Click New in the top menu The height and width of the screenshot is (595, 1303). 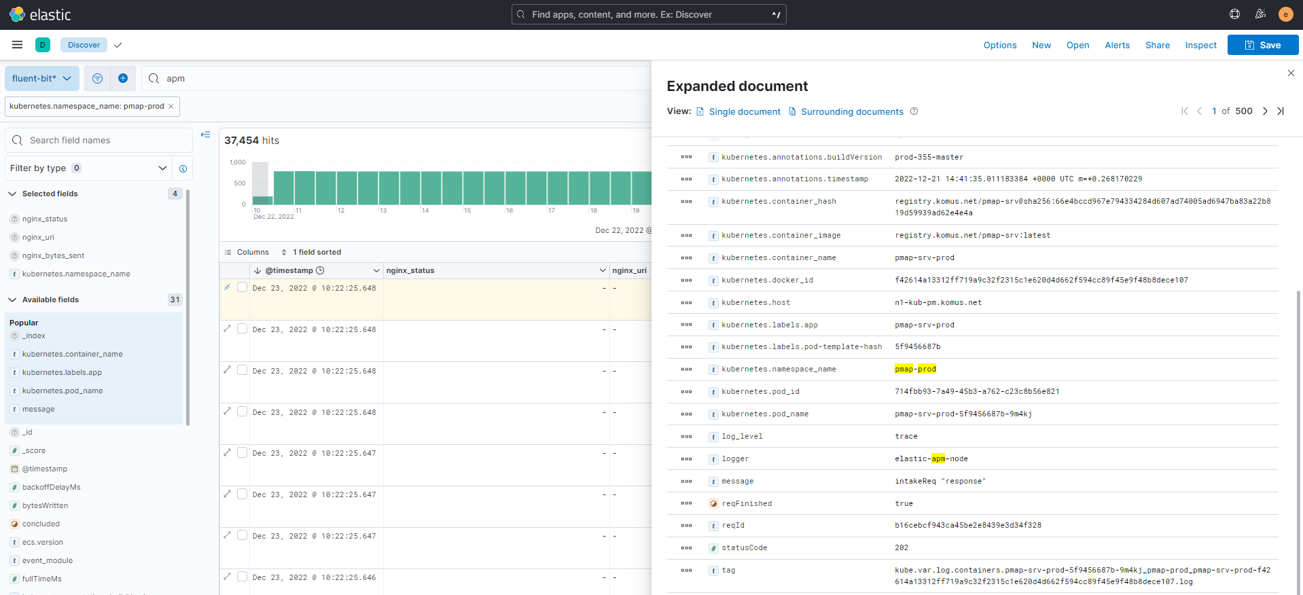click(x=1041, y=46)
